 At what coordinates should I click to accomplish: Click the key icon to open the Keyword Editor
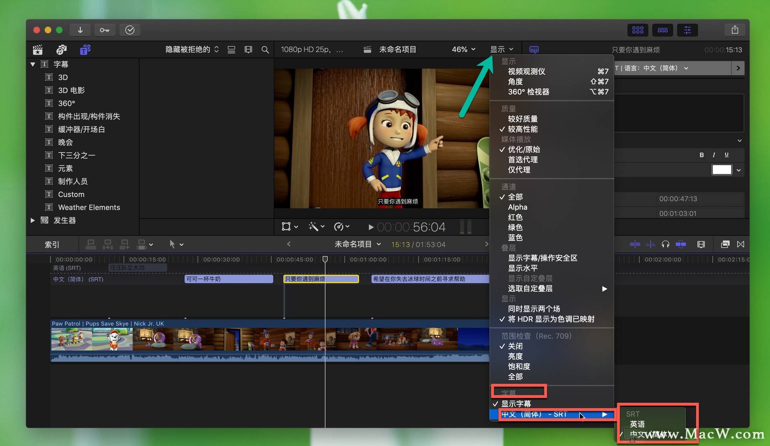point(105,30)
